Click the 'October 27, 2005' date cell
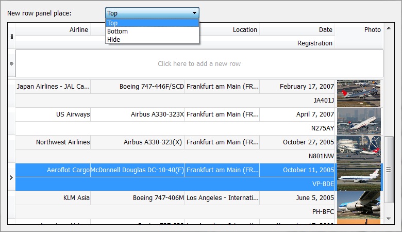Image resolution: width=402 pixels, height=232 pixels. (297, 142)
